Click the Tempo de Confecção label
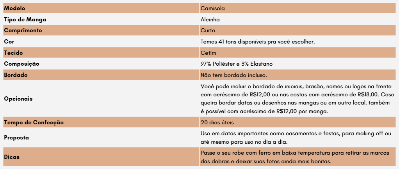This screenshot has width=399, height=169. click(34, 122)
